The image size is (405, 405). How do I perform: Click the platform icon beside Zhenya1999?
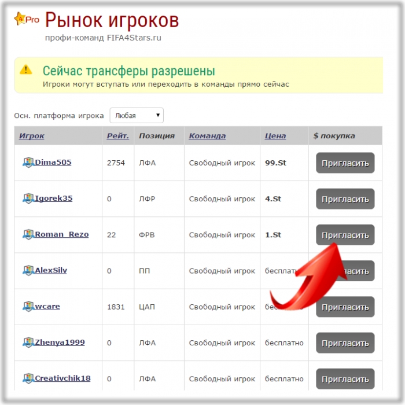point(28,342)
